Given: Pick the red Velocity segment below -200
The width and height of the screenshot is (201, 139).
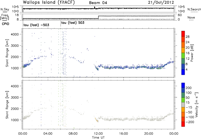Looking at the screenshot, I should coord(183,124).
